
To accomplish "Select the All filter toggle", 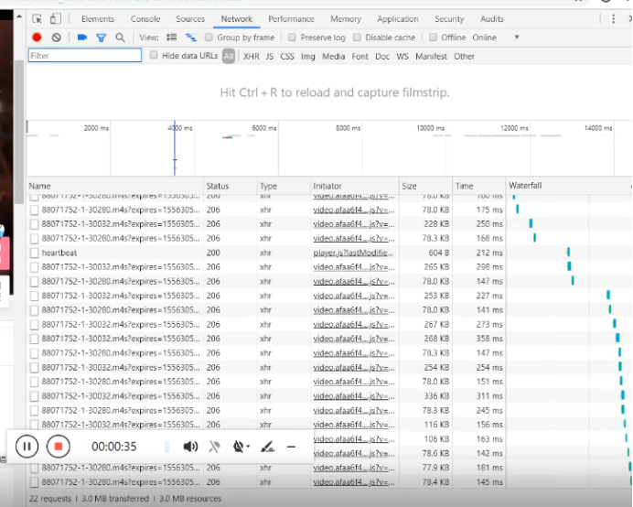I will tap(229, 56).
